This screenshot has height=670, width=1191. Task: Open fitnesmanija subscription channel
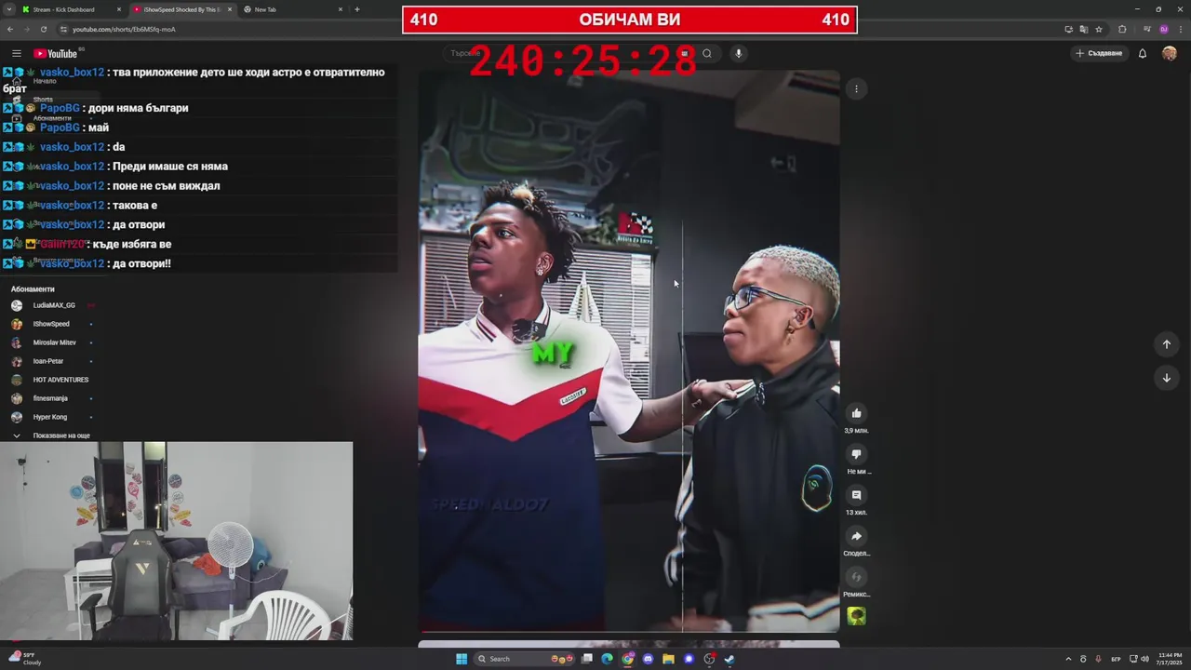tap(50, 398)
